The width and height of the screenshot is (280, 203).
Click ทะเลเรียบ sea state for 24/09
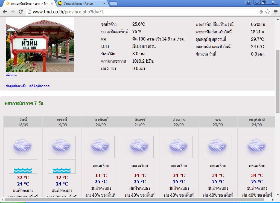[257, 166]
